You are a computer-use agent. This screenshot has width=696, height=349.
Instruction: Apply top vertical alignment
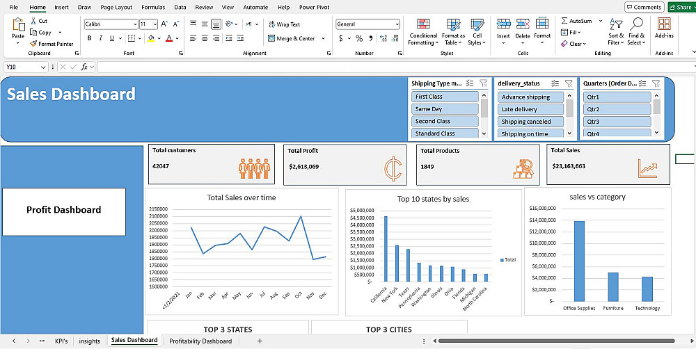193,24
